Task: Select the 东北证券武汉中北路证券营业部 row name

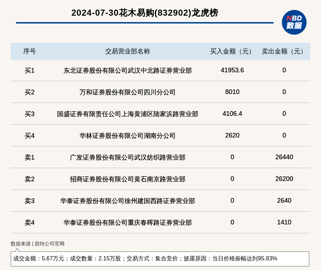Action: 127,71
